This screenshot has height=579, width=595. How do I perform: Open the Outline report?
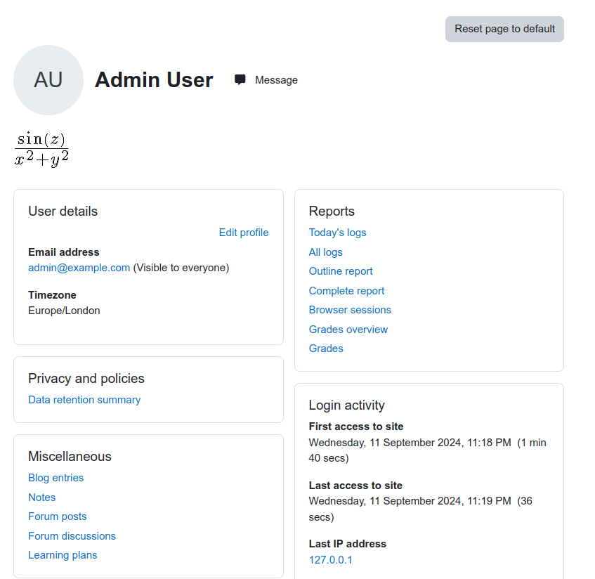[x=341, y=271]
